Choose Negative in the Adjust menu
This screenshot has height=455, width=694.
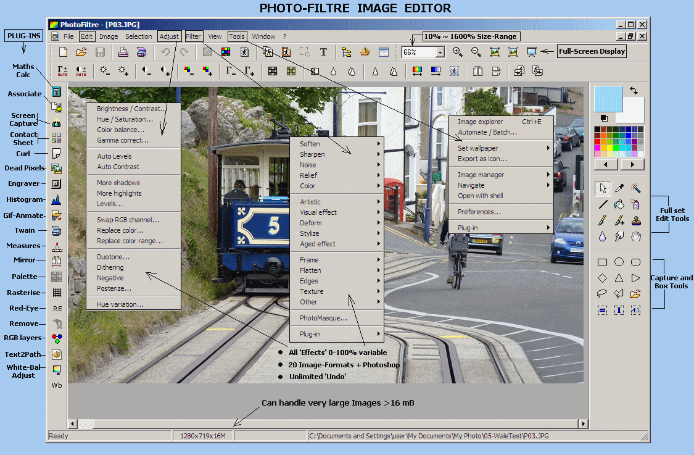[x=133, y=278]
